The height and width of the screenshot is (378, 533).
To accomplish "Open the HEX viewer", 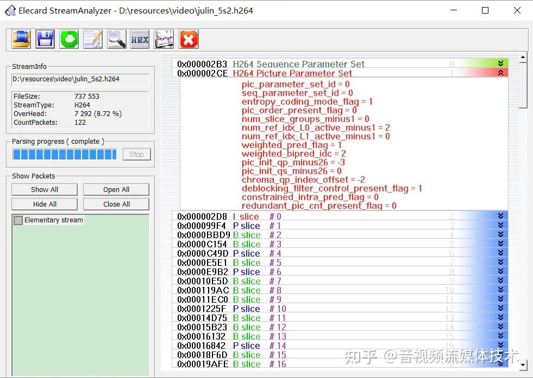I will click(140, 39).
